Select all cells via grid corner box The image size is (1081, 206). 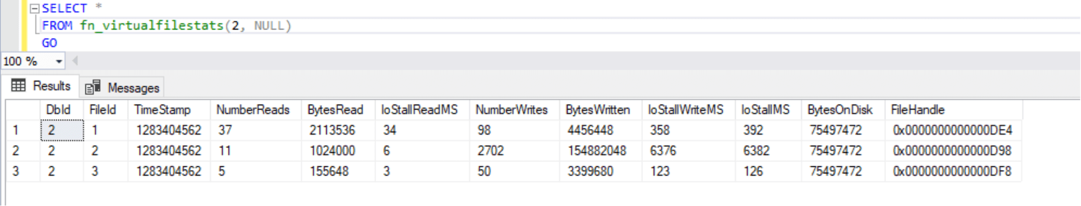point(23,110)
